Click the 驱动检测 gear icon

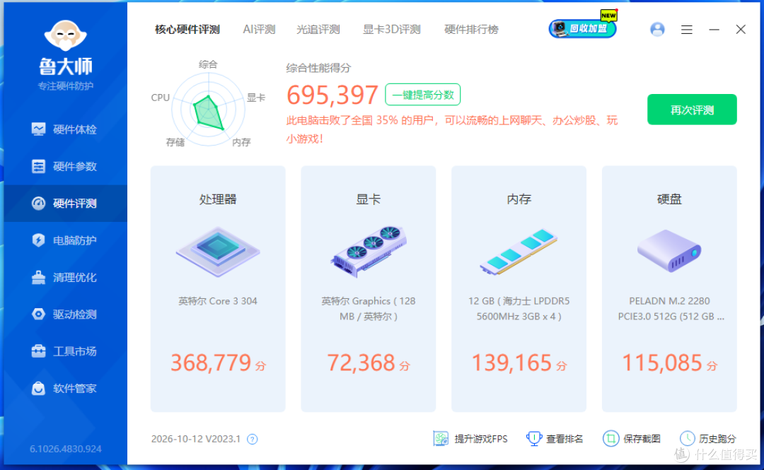38,314
